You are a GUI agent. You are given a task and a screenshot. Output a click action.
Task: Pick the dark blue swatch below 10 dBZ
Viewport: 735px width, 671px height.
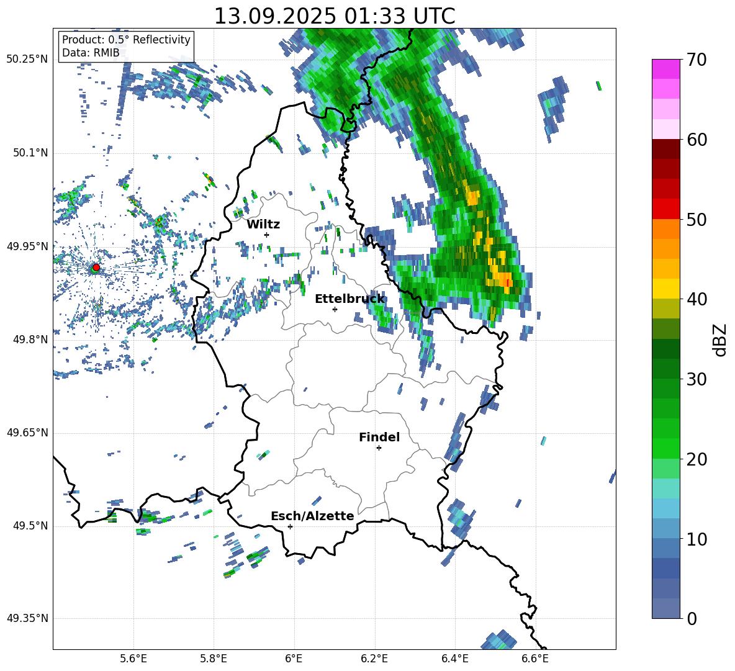[x=665, y=568]
